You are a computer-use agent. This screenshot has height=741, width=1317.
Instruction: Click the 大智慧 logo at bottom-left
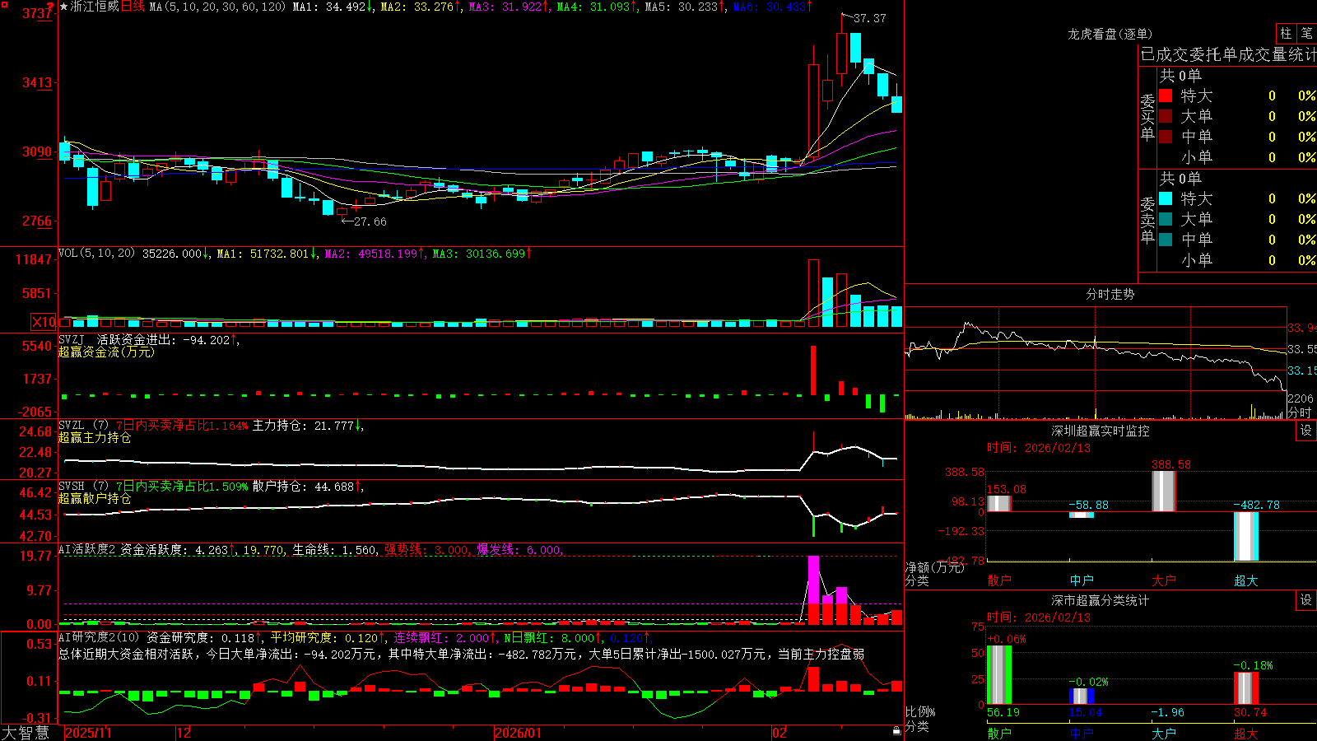coord(26,732)
